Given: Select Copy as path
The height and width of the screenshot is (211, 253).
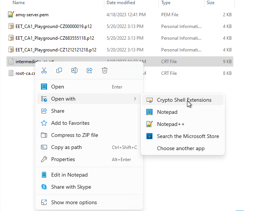Looking at the screenshot, I should [66, 147].
